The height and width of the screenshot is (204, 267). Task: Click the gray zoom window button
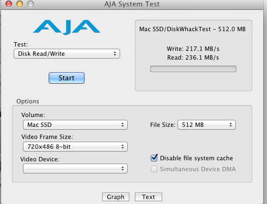(x=31, y=3)
